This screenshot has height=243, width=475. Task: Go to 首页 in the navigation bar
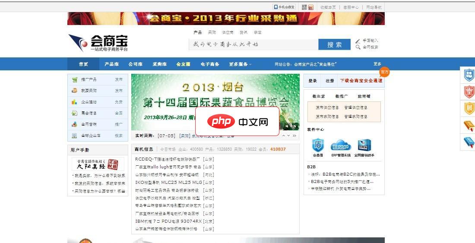pos(83,64)
